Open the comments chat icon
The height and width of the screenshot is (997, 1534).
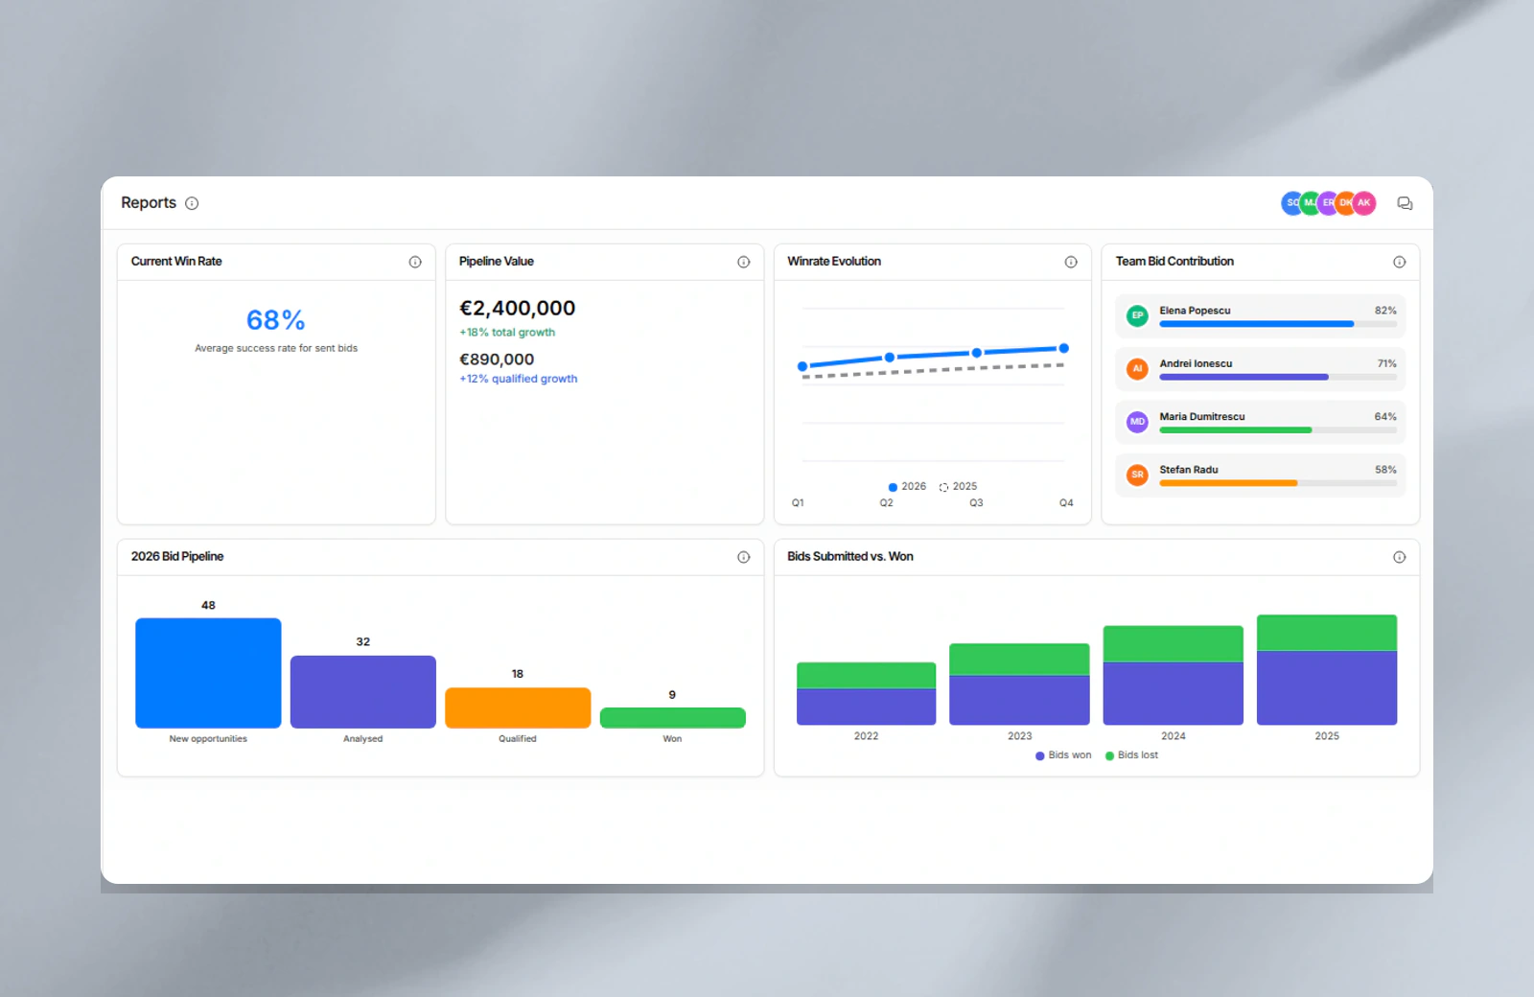[1405, 203]
